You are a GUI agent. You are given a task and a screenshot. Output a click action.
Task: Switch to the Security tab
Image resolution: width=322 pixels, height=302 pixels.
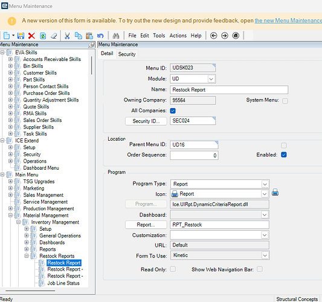point(127,54)
